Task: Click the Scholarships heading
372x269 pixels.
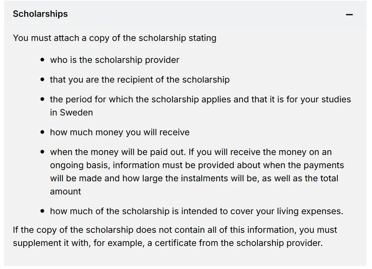Action: coord(40,14)
